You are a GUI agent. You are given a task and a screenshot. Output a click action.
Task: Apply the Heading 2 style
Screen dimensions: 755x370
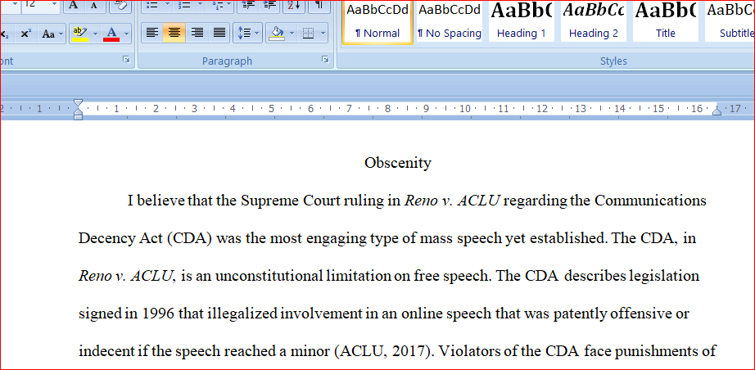[x=594, y=20]
